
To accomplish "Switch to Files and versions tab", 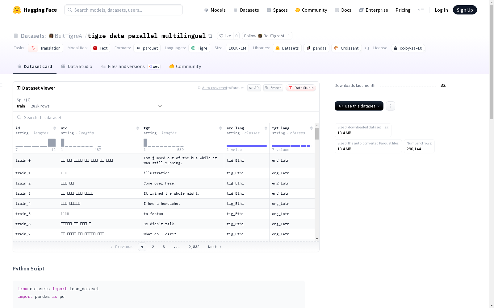I will tap(131, 67).
